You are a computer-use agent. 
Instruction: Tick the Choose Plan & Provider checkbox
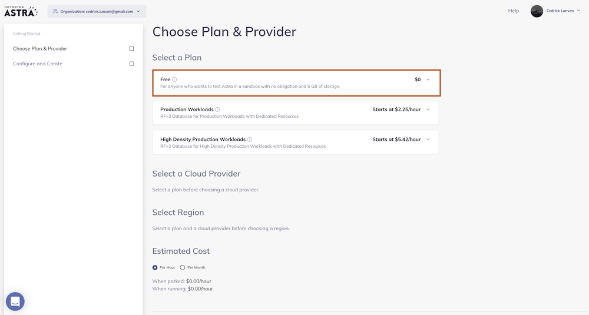(x=131, y=49)
